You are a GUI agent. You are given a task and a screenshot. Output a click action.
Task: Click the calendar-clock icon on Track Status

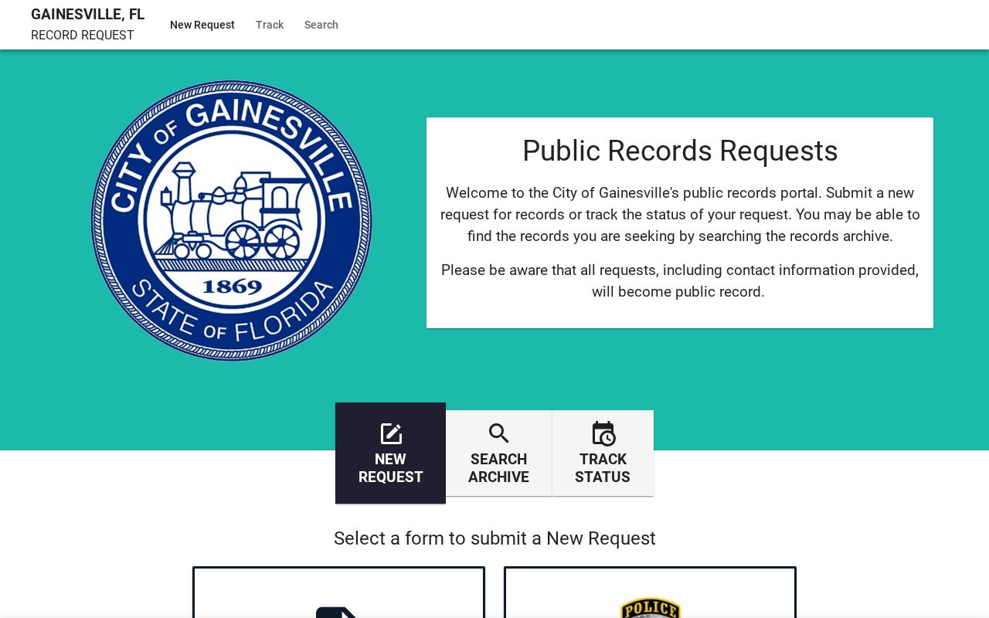pos(603,433)
